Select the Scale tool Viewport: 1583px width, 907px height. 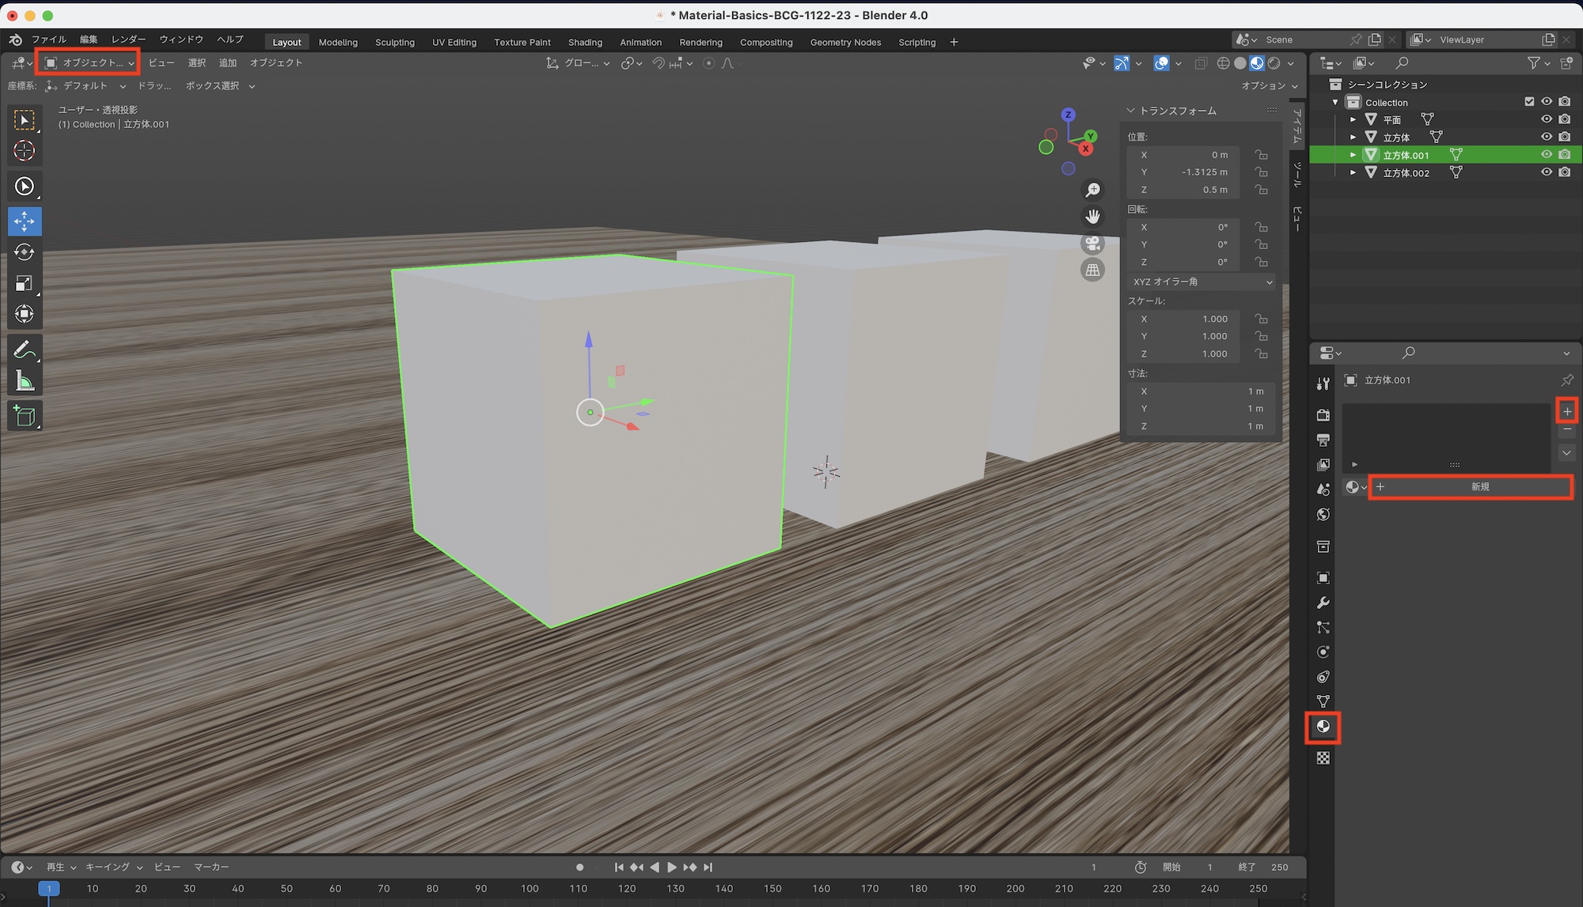(x=24, y=283)
